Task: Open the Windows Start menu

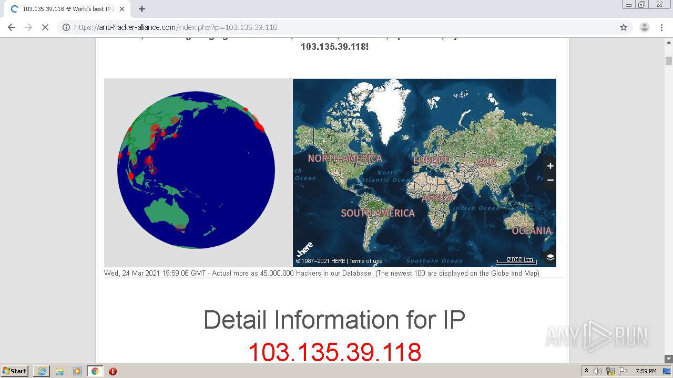Action: tap(14, 371)
